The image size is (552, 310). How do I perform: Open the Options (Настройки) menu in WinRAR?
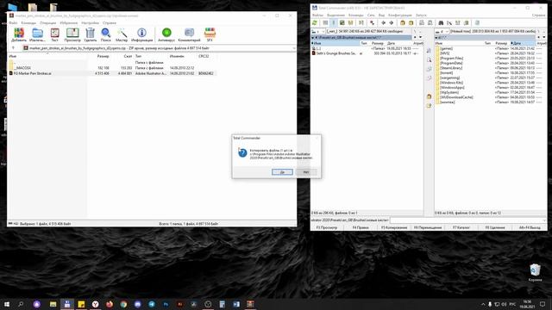[90, 23]
